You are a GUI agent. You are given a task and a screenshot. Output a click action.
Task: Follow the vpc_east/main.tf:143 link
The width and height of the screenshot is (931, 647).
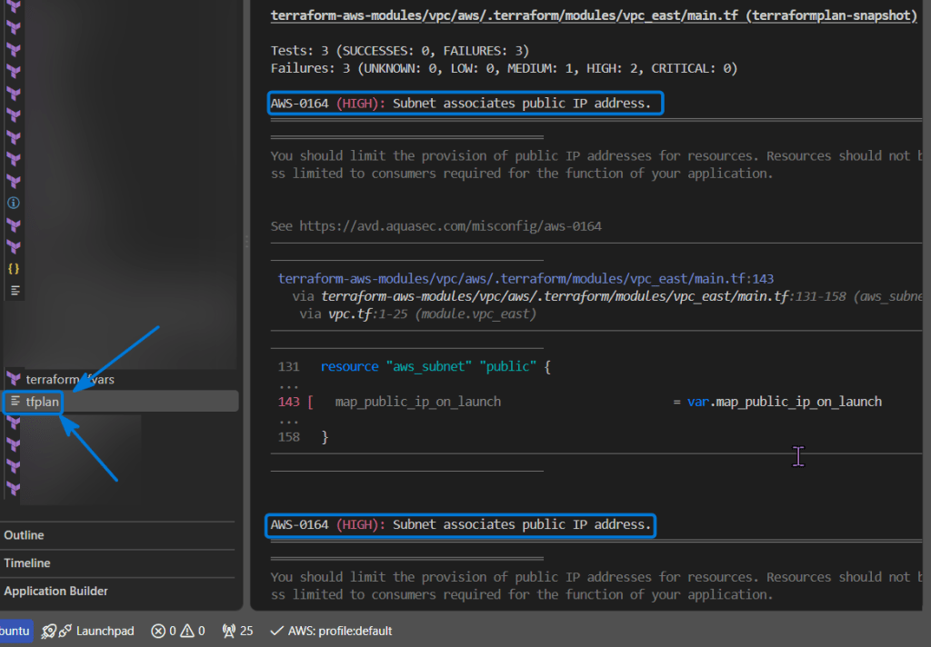(526, 278)
